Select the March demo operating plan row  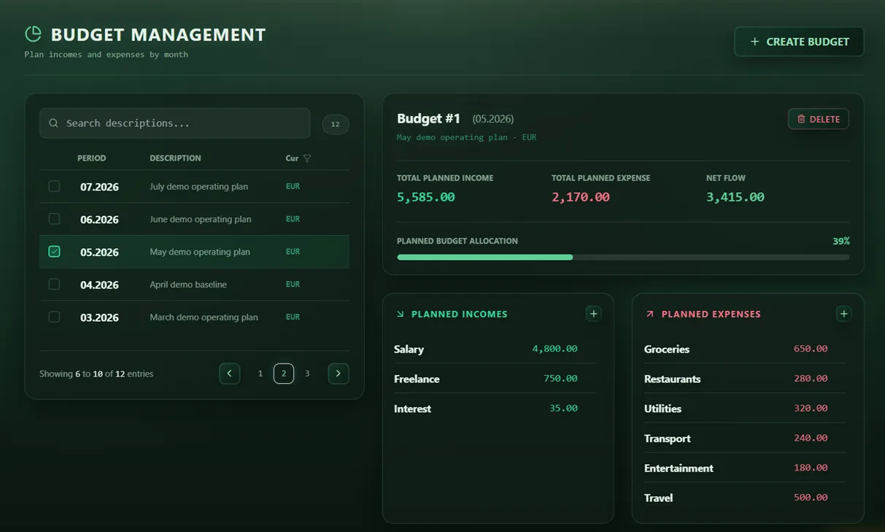point(194,317)
